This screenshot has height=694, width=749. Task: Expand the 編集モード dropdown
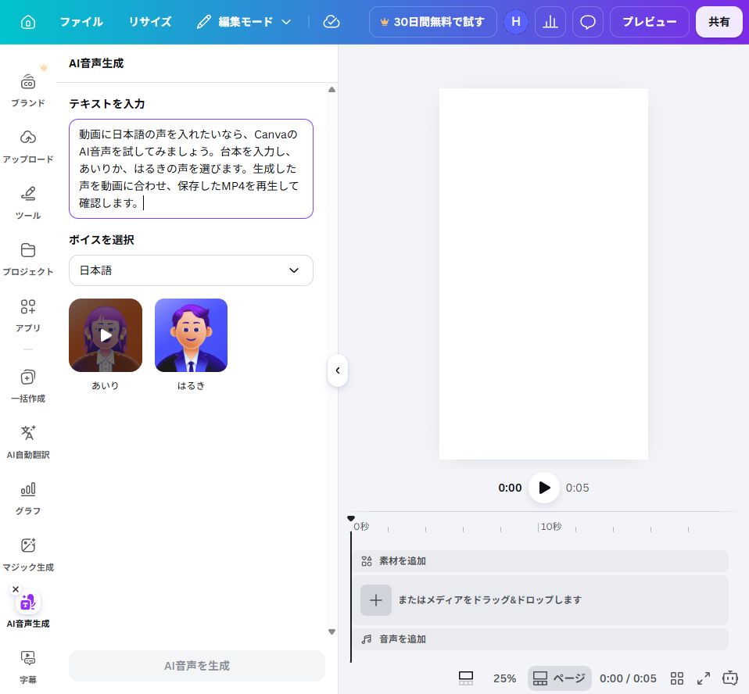coord(244,22)
